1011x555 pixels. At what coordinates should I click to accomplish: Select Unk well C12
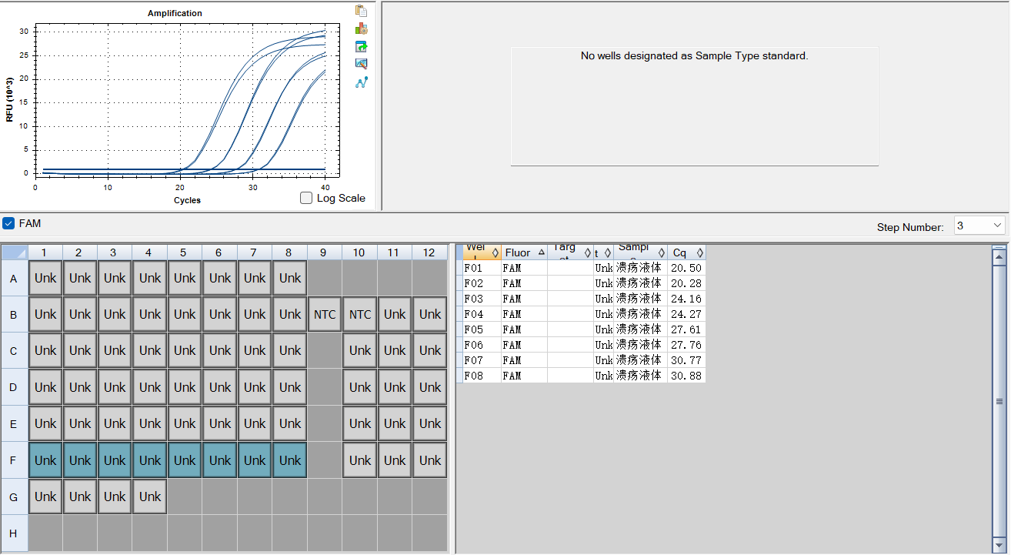430,350
